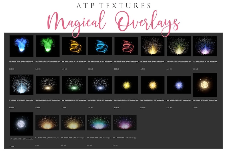Click the '2.68 MB' file size
This screenshot has width=227, height=151.
pos(169,108)
